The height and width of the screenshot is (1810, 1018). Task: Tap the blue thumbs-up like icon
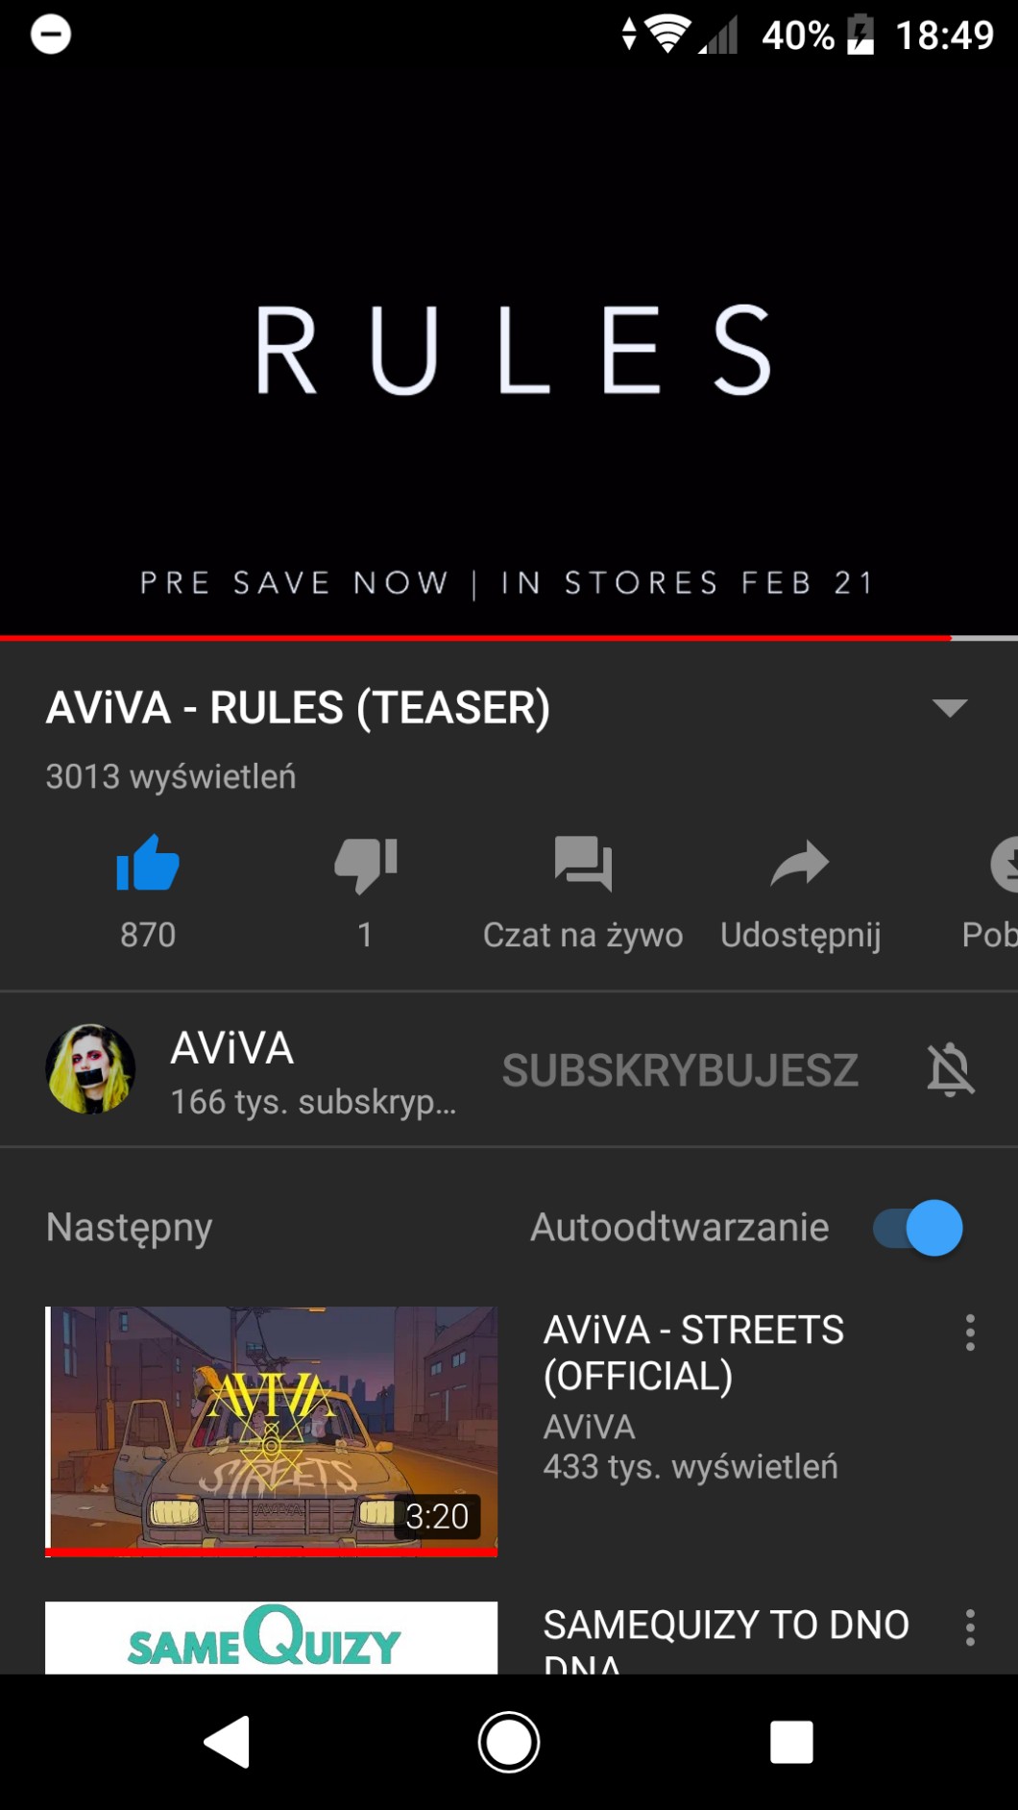[x=148, y=864]
